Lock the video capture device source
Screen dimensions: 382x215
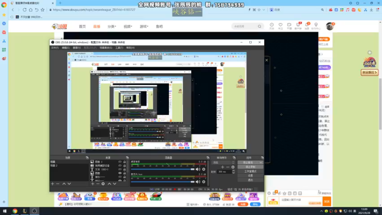tap(125, 165)
